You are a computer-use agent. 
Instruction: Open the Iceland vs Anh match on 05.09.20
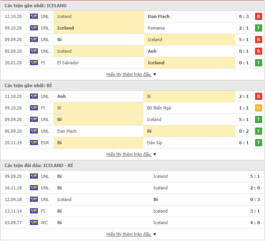coord(132,51)
